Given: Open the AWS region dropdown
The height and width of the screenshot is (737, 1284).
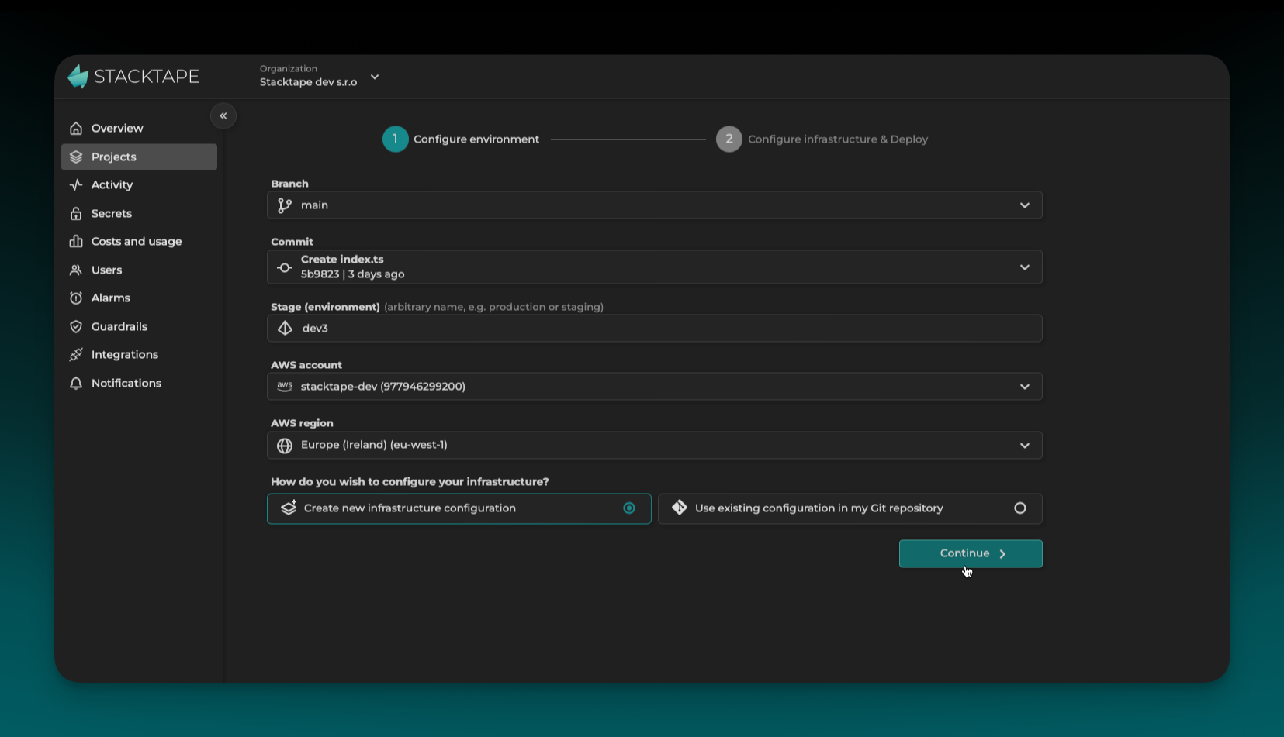Looking at the screenshot, I should coord(655,446).
